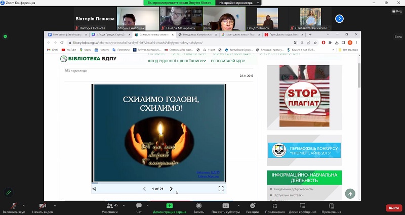Share the slideshow with share icon
This screenshot has width=405, height=215.
(94, 189)
